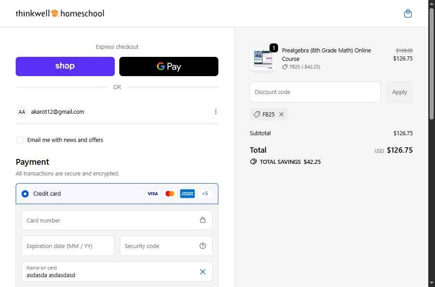Click the Name on card field
435x287 pixels.
117,272
